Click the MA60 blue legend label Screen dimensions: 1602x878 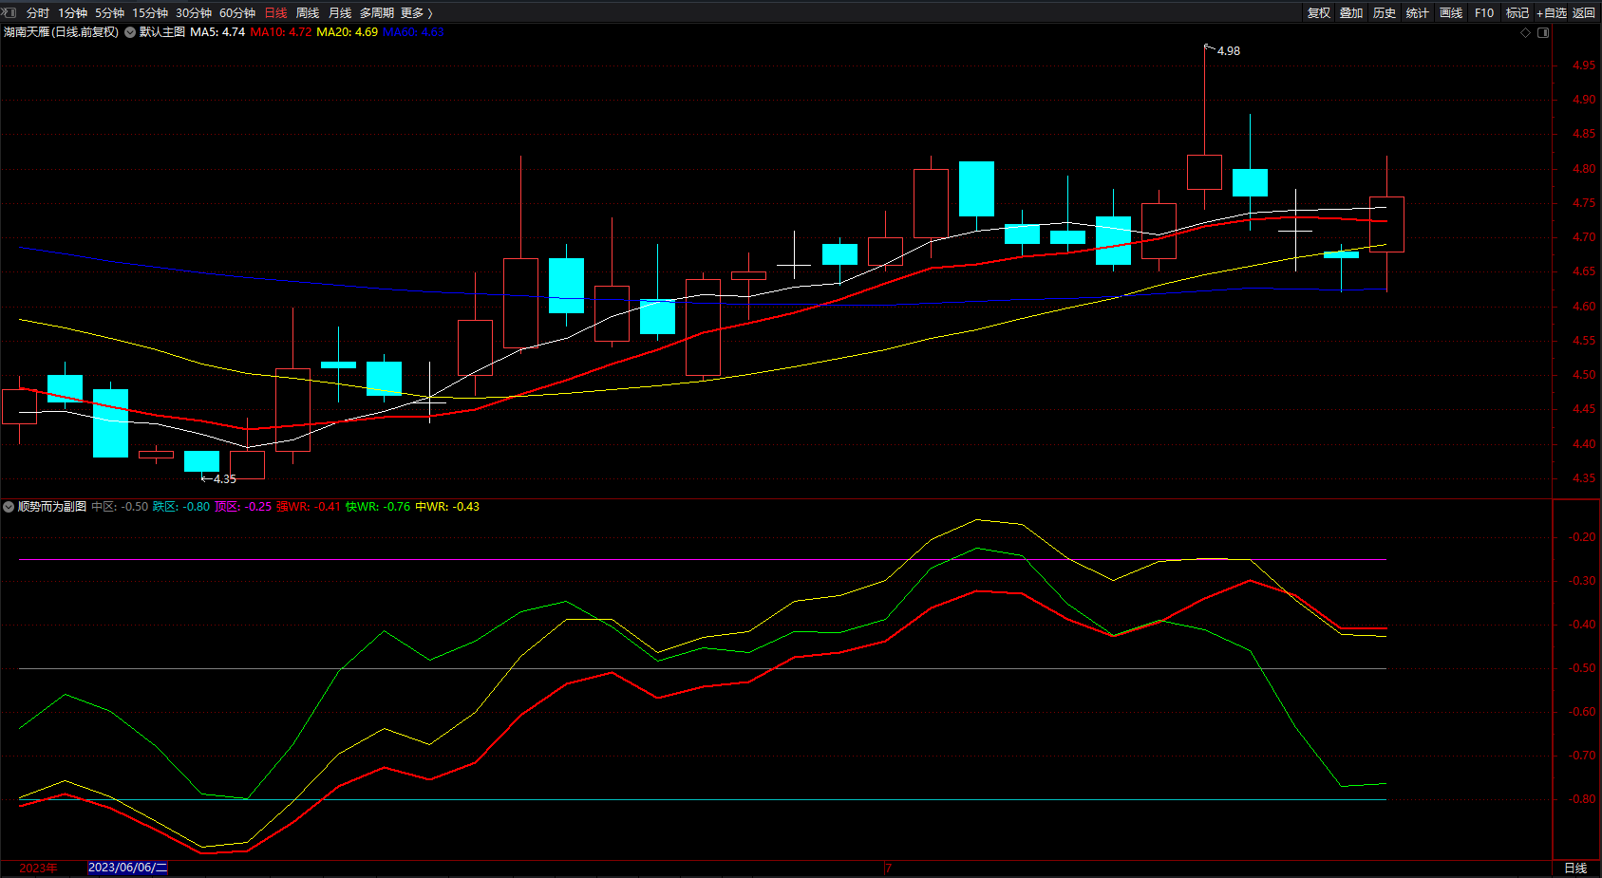coord(413,32)
